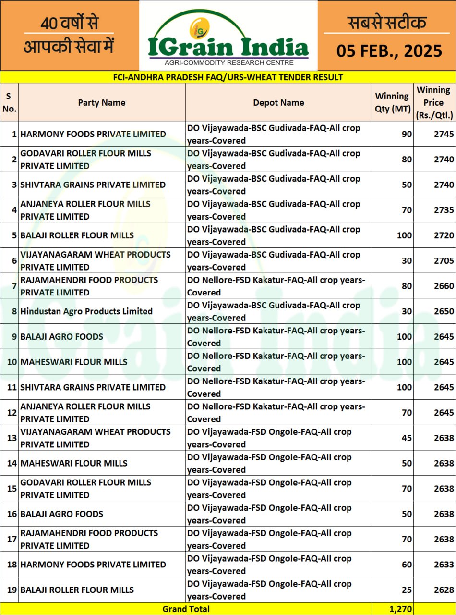Select the Hindi text '40 वर्षों से आपकी सेवा में'
The image size is (456, 615).
[69, 35]
